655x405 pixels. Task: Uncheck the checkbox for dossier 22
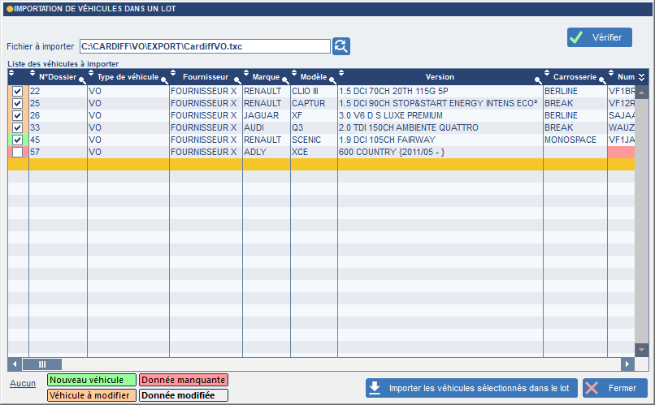click(17, 92)
